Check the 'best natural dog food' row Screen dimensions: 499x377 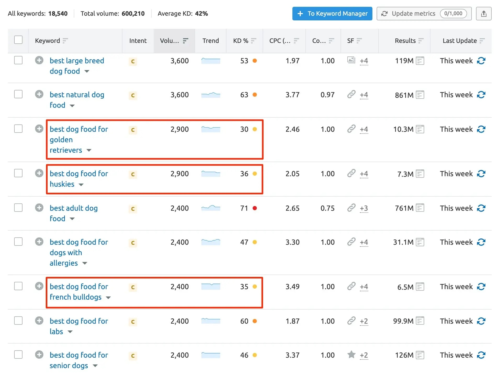18,94
